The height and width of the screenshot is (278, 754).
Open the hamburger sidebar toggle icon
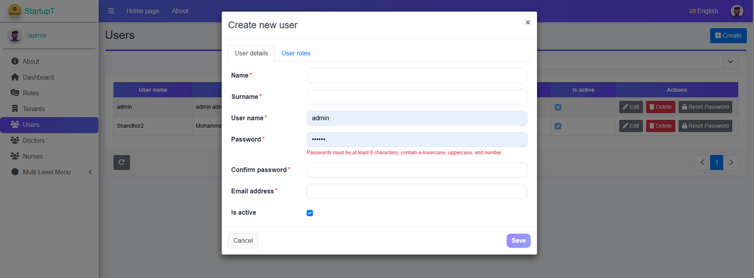coord(111,11)
